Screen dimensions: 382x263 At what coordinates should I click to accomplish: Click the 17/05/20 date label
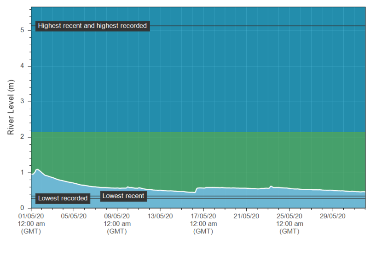203,216
